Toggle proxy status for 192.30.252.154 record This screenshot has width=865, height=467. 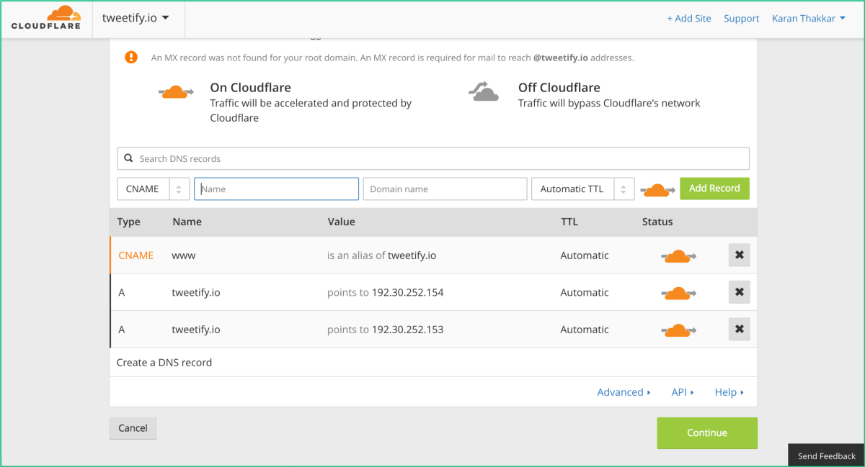(678, 293)
